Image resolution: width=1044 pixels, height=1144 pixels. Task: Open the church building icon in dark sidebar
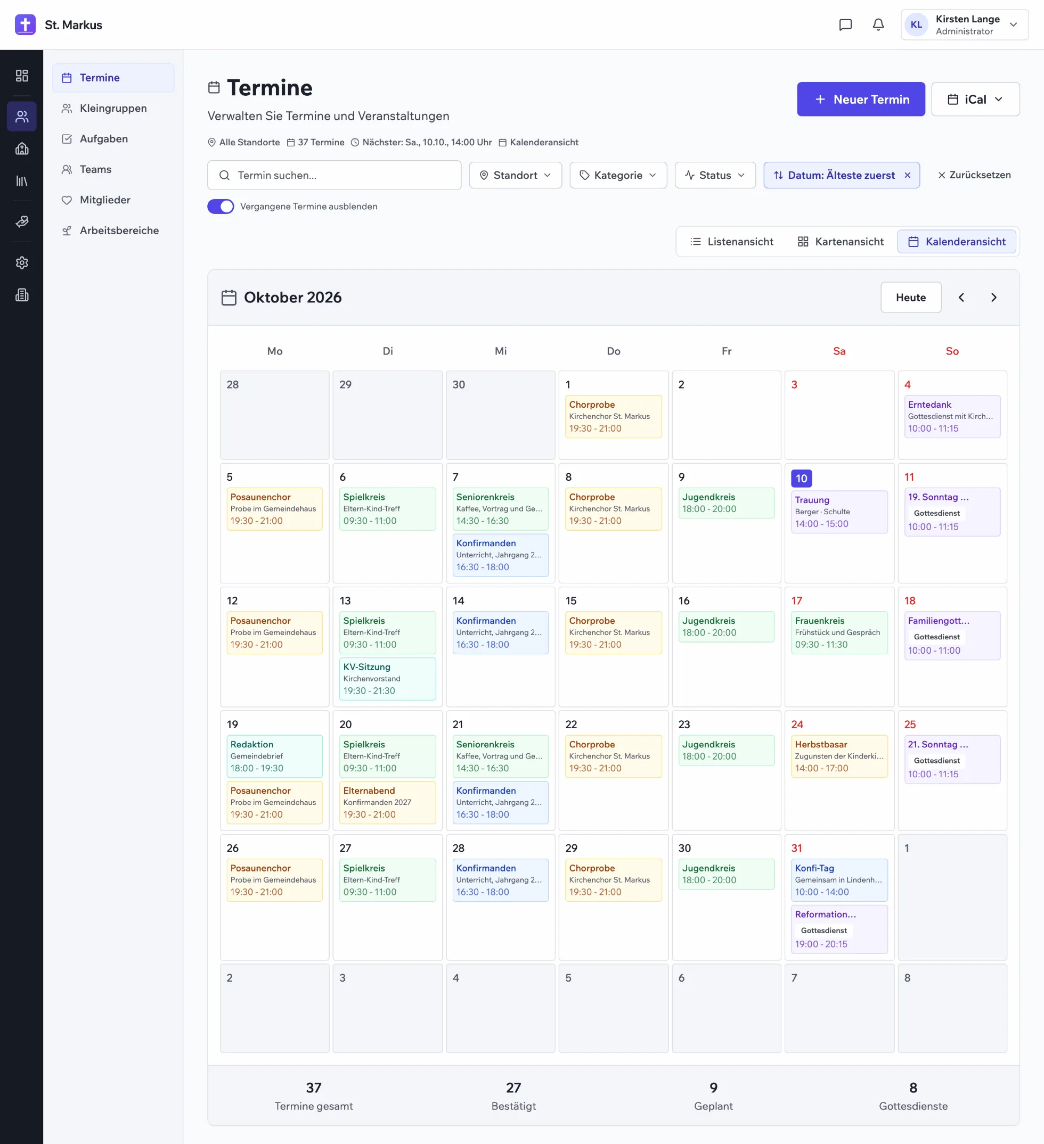click(22, 149)
